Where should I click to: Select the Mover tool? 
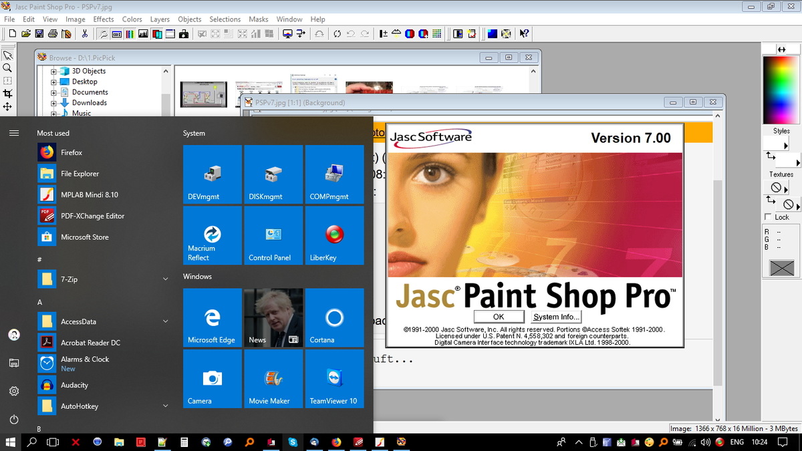click(7, 106)
